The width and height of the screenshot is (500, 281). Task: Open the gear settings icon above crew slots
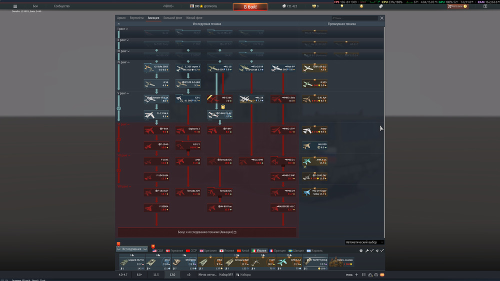(361, 250)
